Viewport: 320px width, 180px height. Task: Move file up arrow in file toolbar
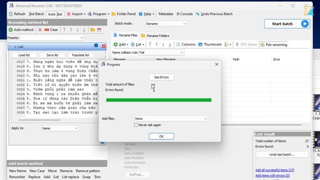click(156, 44)
